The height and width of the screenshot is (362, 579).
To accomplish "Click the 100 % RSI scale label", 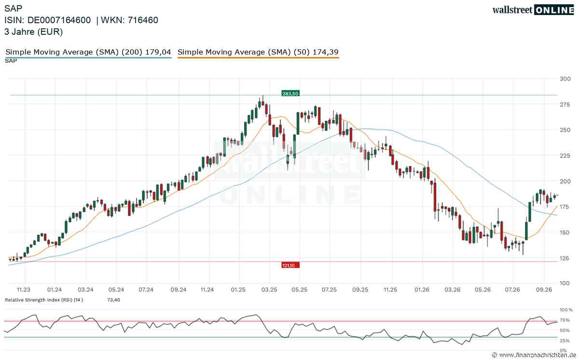I will (566, 309).
